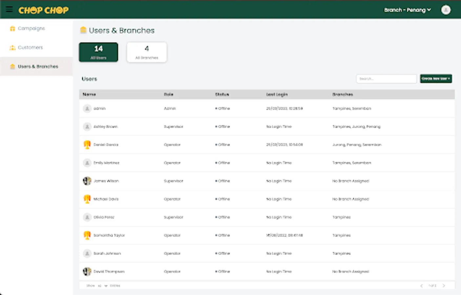This screenshot has width=461, height=295.
Task: Click the Admin role cell
Action: (x=170, y=108)
